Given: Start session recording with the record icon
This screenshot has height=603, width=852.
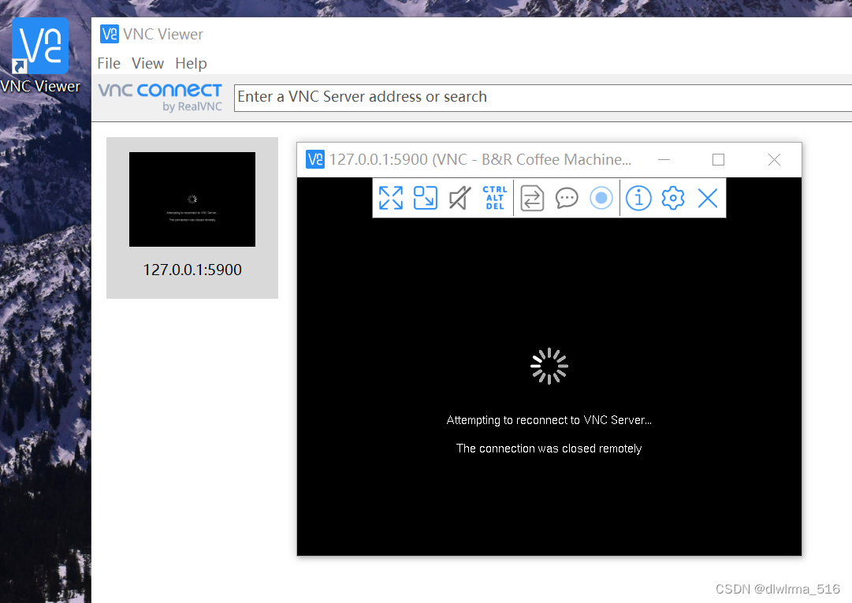Looking at the screenshot, I should 601,198.
